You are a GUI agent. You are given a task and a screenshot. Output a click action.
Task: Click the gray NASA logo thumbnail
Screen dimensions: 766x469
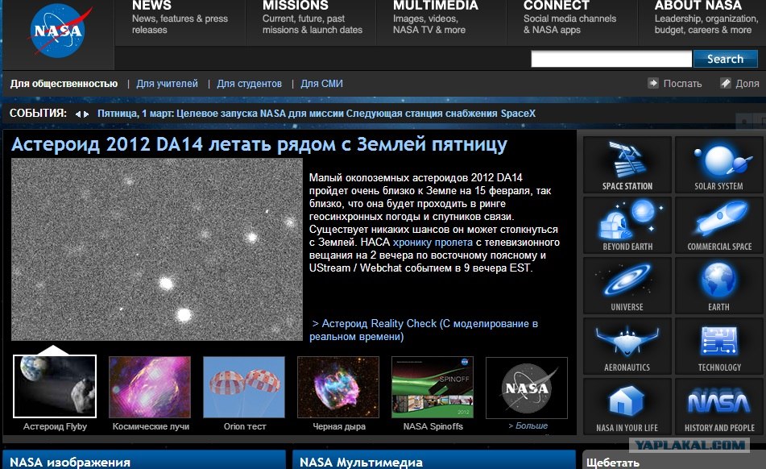(x=527, y=388)
